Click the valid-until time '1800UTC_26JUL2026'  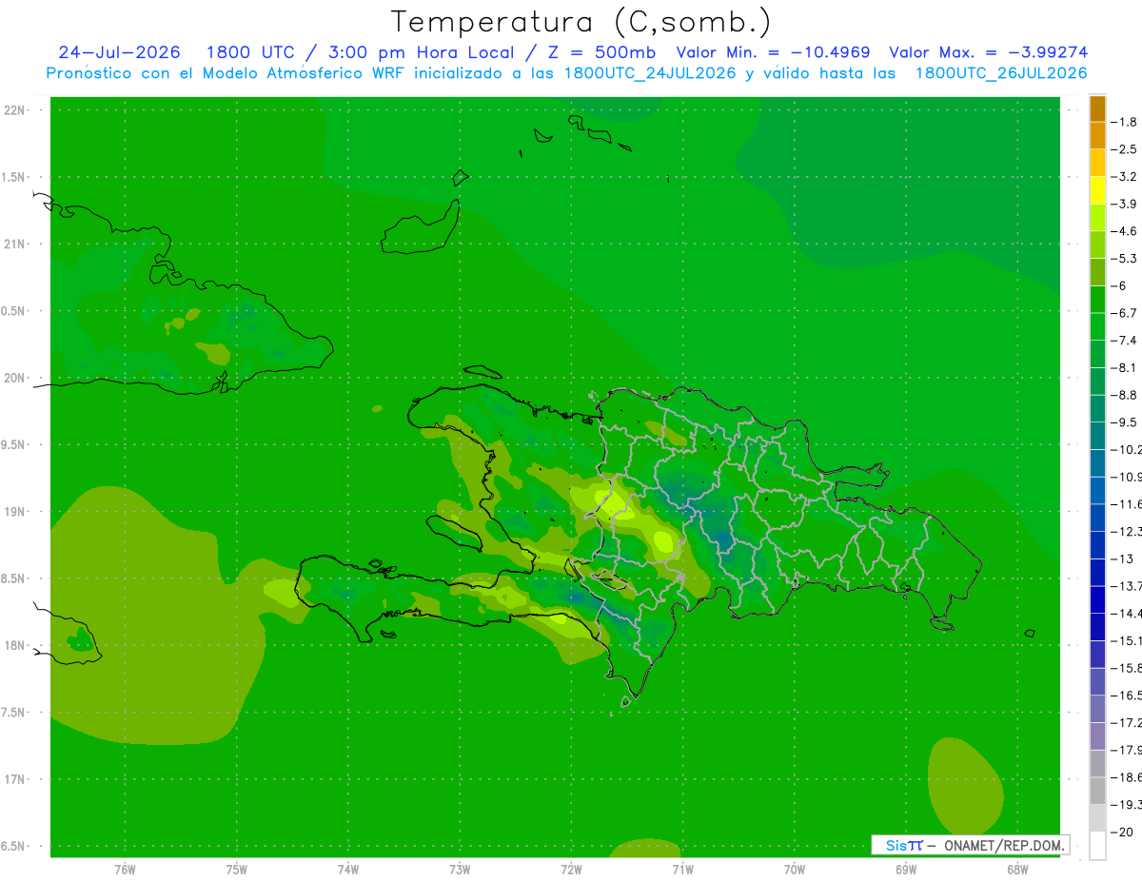(x=1001, y=73)
